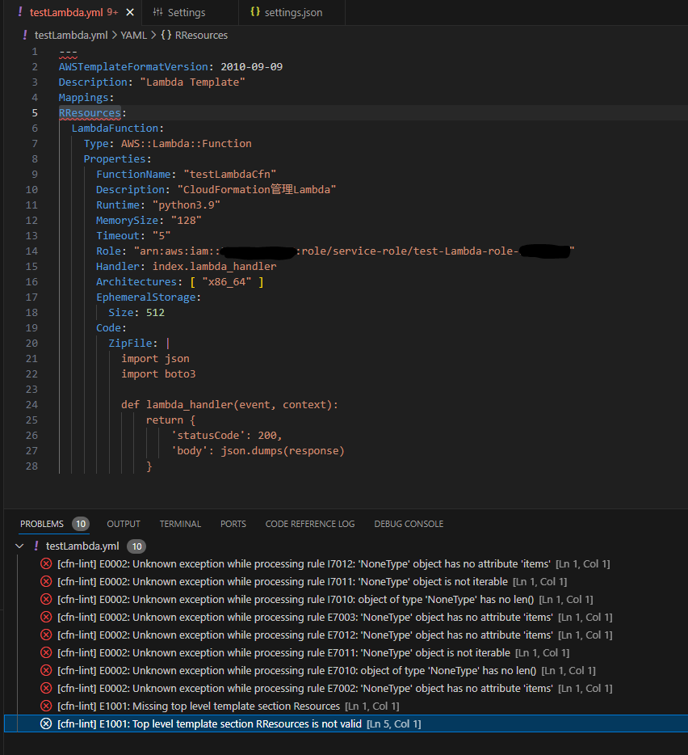This screenshot has height=755, width=688.
Task: Click line number 14 in the gutter
Action: point(31,251)
